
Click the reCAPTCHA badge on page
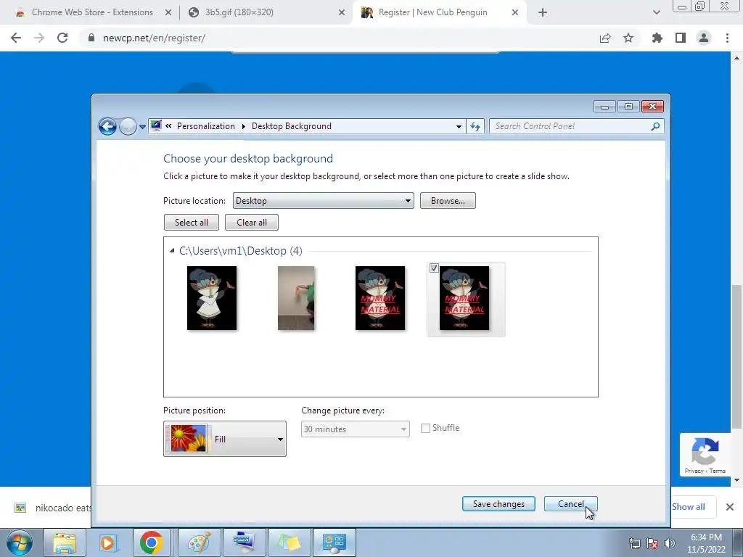pos(705,455)
